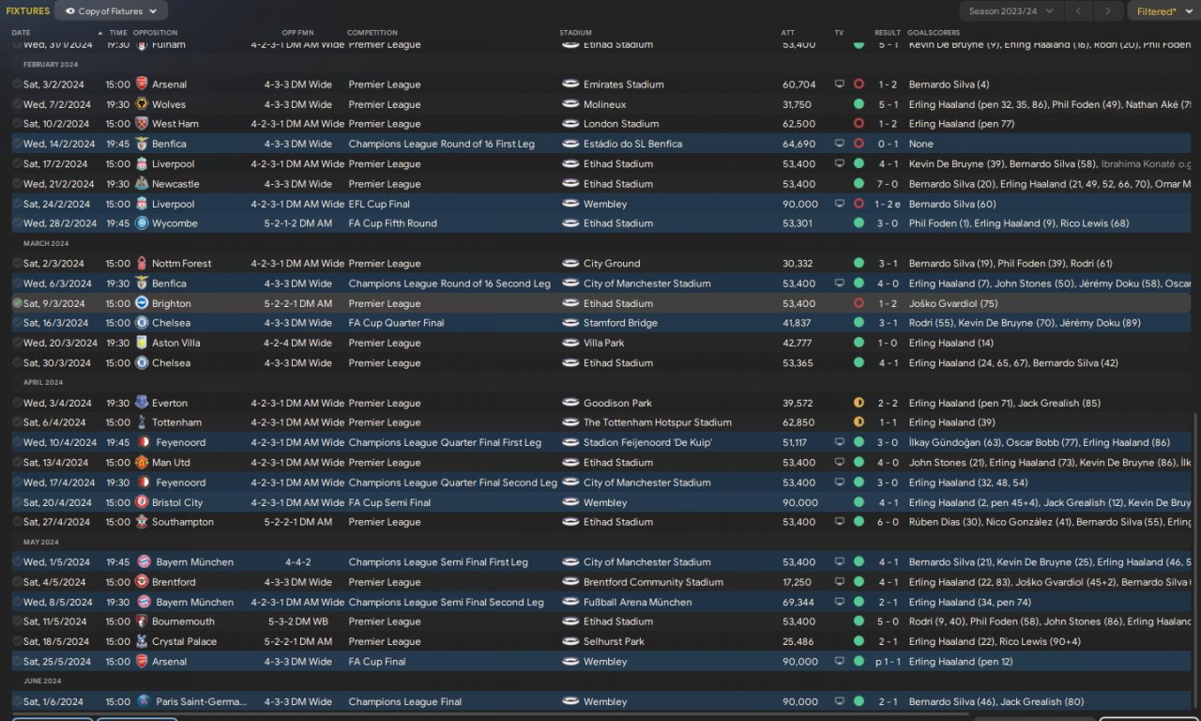Click the 7 - 0 result against Newcastle
This screenshot has height=721, width=1201.
coord(888,184)
